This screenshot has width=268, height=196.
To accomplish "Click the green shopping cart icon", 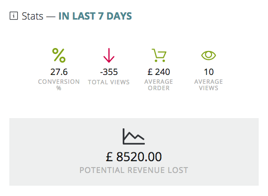I will (159, 55).
